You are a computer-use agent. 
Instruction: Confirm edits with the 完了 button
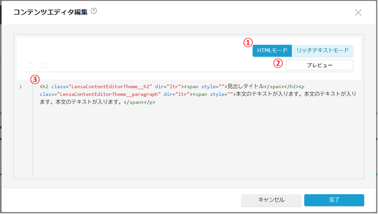(x=334, y=200)
